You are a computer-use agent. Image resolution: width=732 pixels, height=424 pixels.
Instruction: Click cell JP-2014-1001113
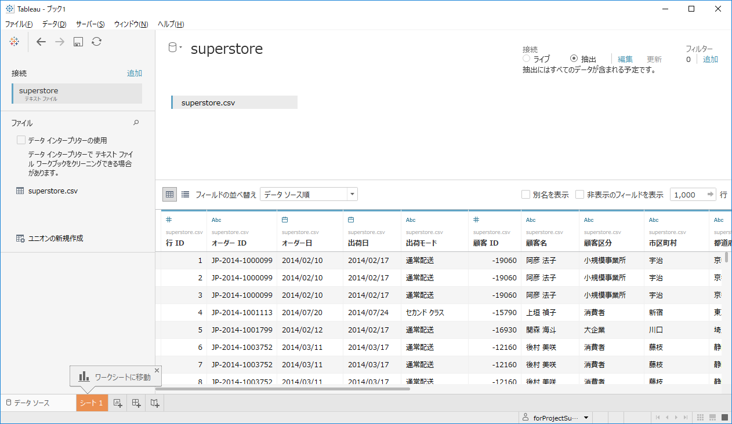(x=242, y=312)
